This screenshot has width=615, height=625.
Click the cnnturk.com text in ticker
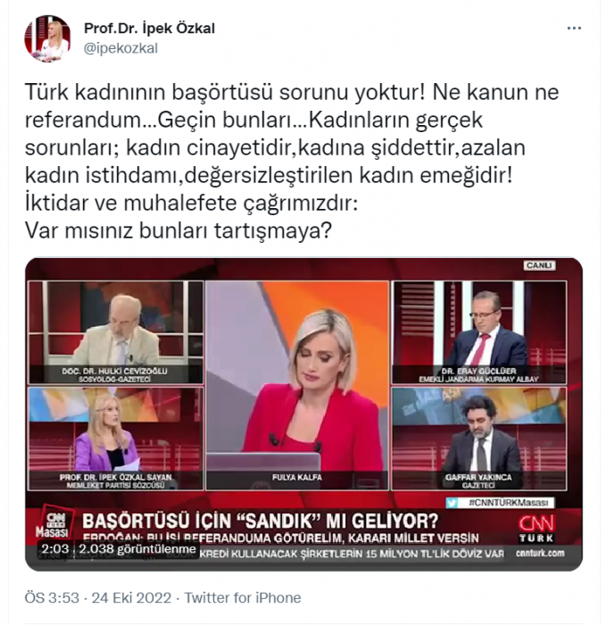540,554
